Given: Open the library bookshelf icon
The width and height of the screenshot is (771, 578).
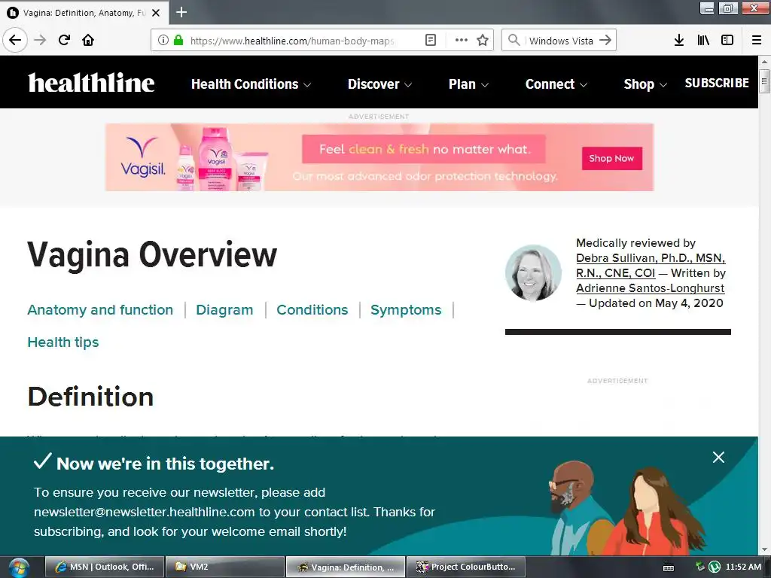Looking at the screenshot, I should coord(703,41).
